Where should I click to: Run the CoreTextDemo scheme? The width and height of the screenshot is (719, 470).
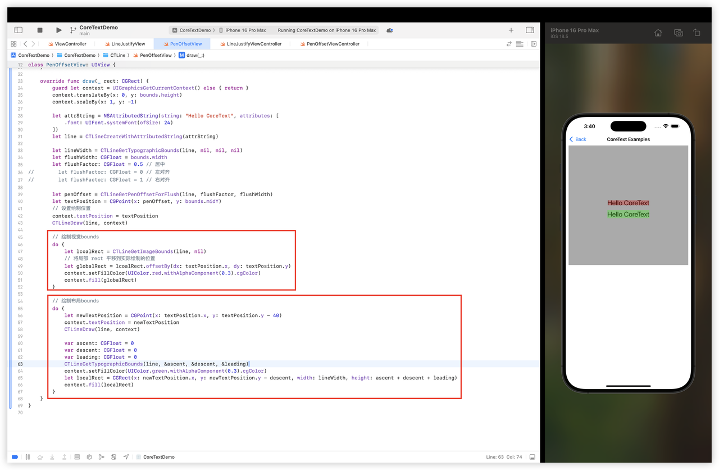click(x=59, y=30)
